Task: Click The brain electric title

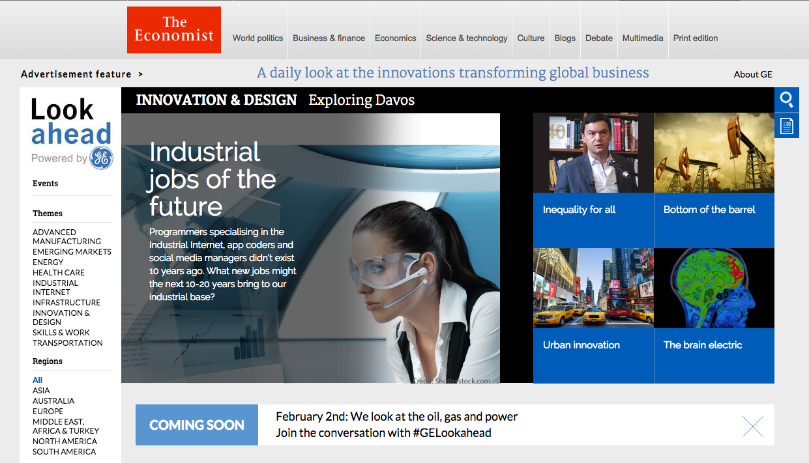Action: tap(703, 345)
